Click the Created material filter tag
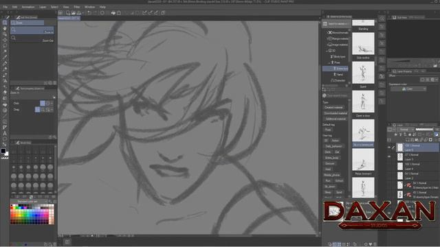 [333, 107]
